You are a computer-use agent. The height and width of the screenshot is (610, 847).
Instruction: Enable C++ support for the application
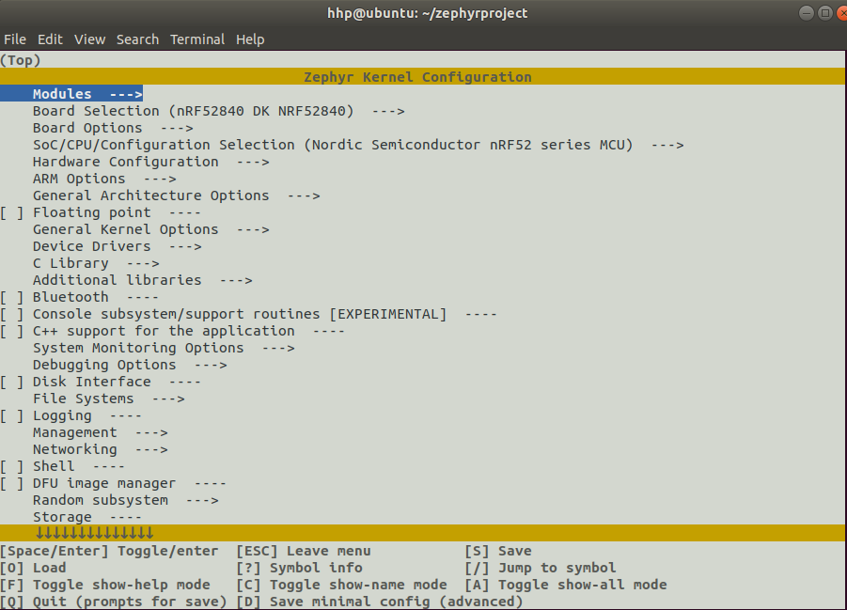coord(12,330)
